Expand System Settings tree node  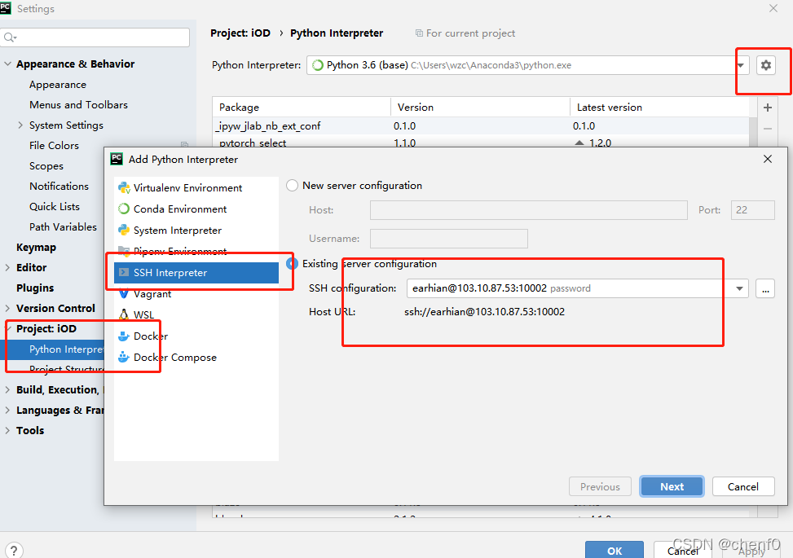pos(20,125)
